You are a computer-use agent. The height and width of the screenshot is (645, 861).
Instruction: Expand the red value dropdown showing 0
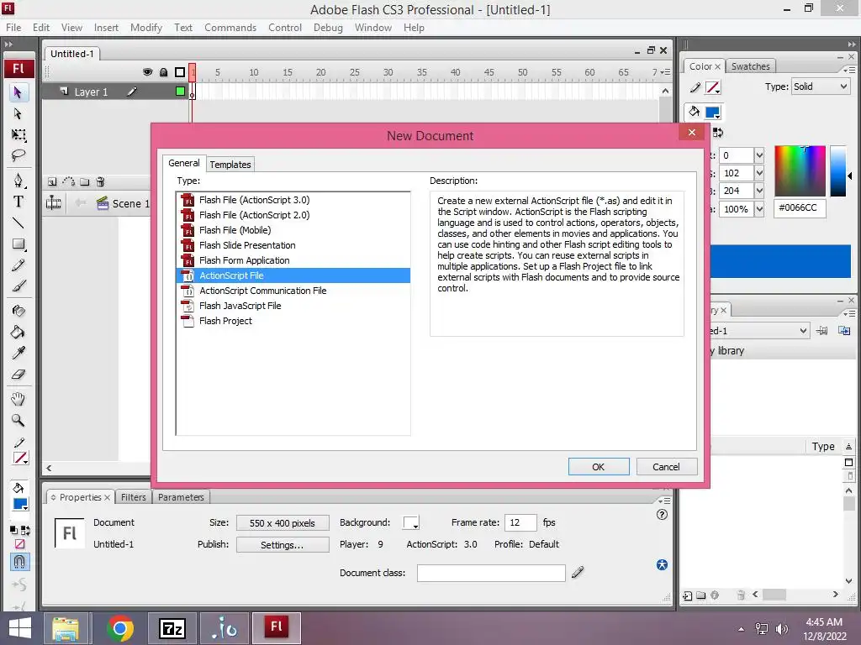pyautogui.click(x=759, y=155)
